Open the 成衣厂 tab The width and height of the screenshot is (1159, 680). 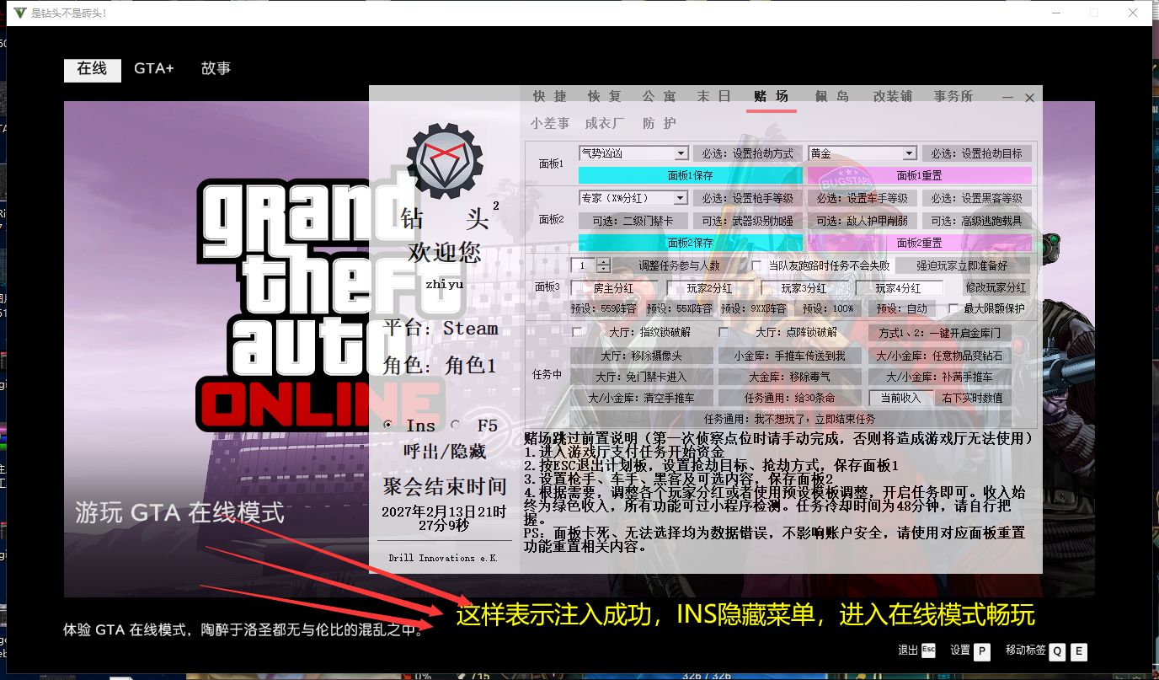(x=606, y=123)
